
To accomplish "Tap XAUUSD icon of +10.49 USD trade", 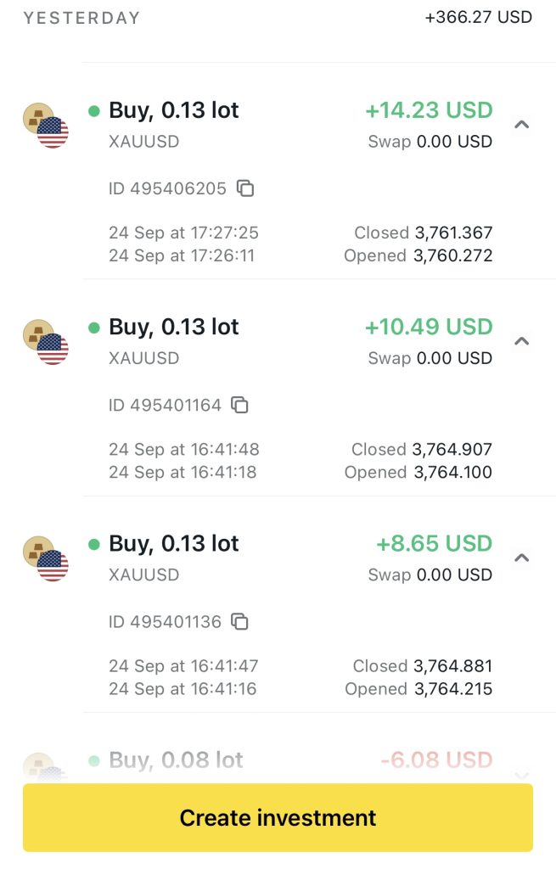I will [x=45, y=342].
